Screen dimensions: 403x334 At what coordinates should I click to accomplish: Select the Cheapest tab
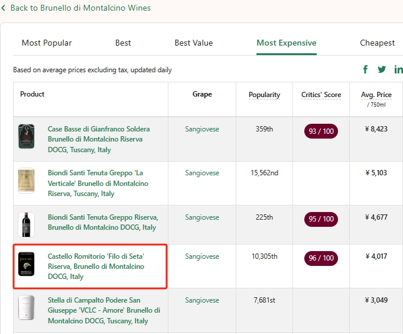(377, 43)
